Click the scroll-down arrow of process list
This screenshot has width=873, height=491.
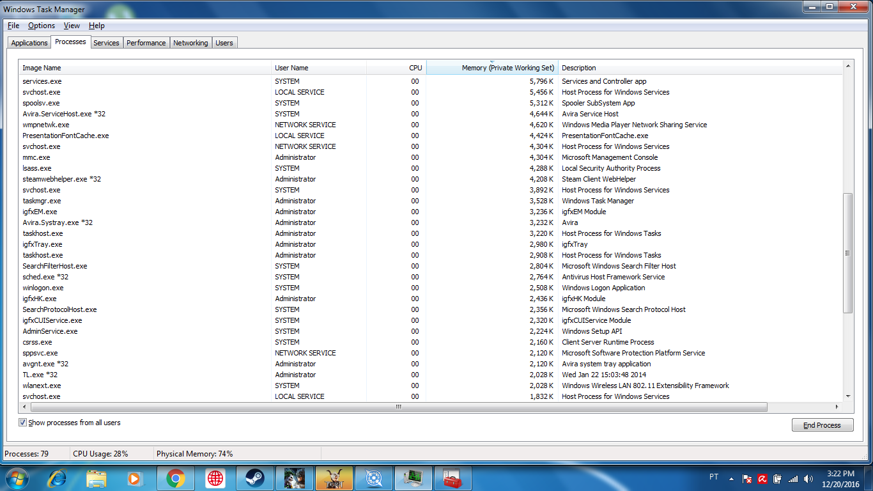(848, 396)
